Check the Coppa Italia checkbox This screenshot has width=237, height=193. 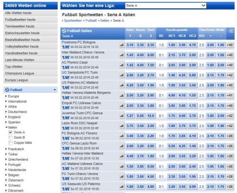[x=10, y=143]
